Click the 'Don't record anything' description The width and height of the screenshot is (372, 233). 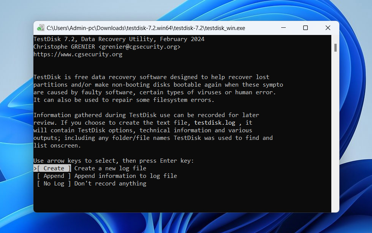tap(110, 184)
